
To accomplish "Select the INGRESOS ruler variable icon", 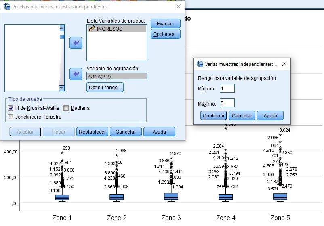I will [92, 29].
